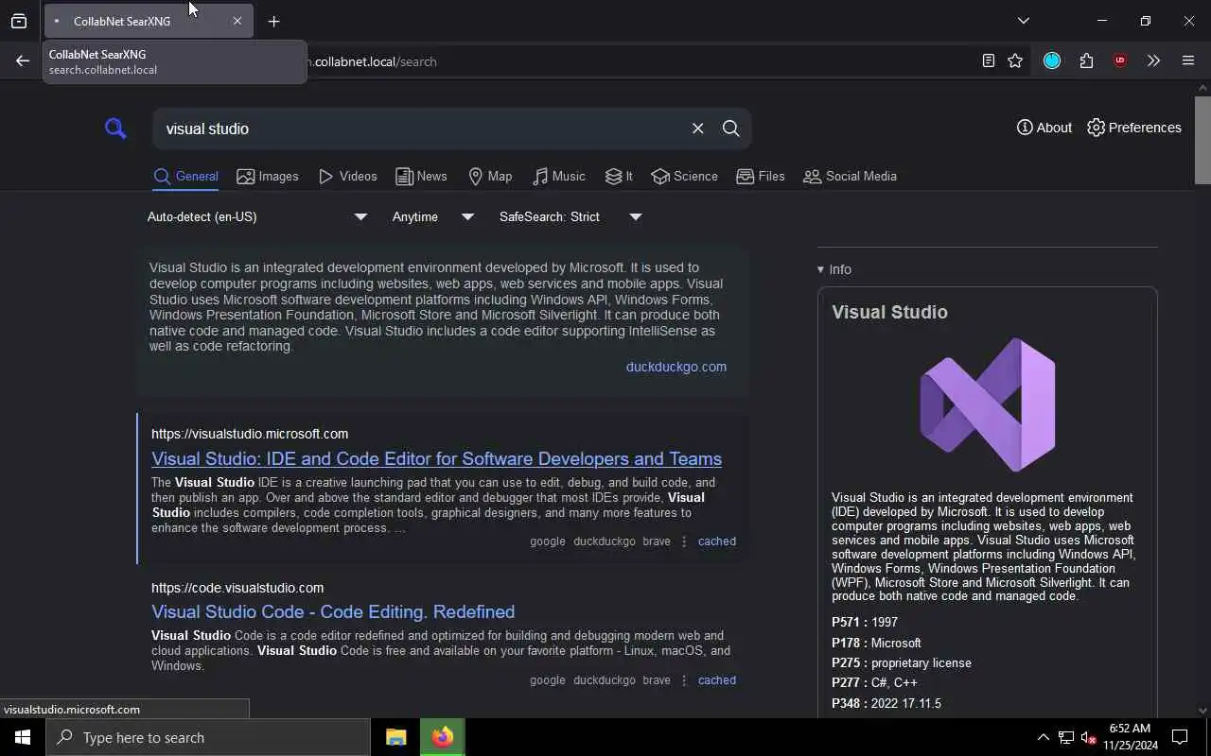1211x756 pixels.
Task: Click the Firefox taskbar icon
Action: (442, 737)
